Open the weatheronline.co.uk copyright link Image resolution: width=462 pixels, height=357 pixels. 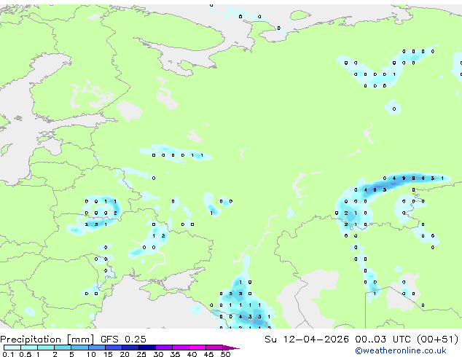point(400,350)
